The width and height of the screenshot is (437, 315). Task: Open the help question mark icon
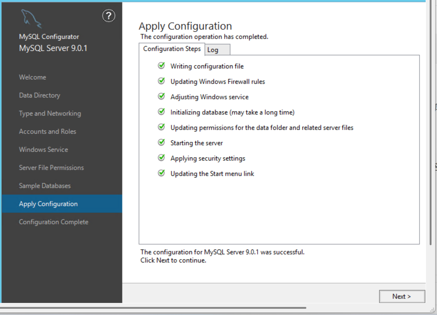[109, 16]
